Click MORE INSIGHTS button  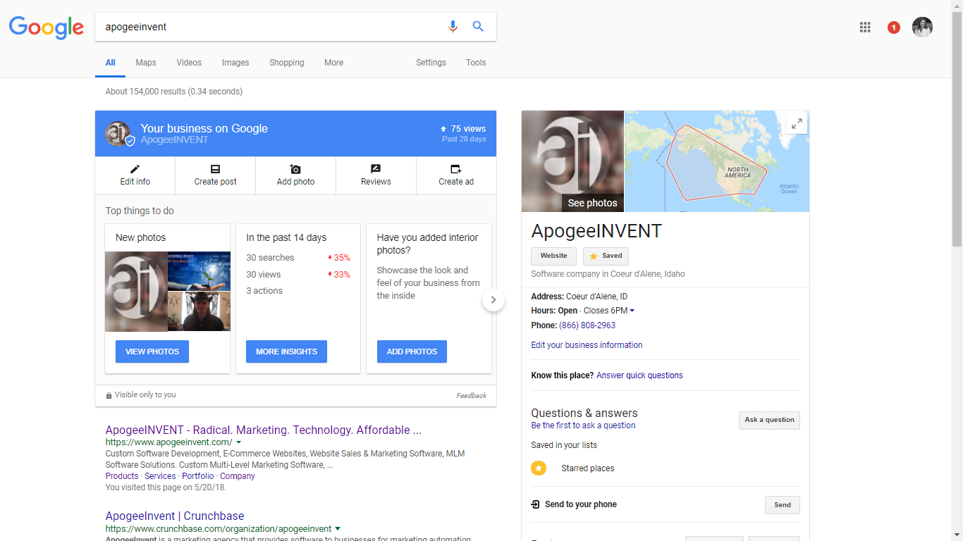pos(286,352)
